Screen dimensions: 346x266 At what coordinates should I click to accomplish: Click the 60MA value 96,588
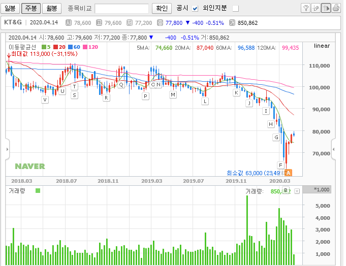tap(246, 48)
